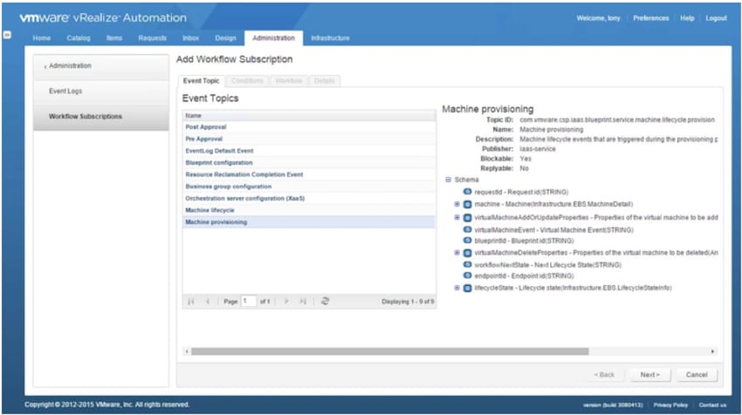Expand virtualMachineDeleteProperties node

tap(457, 253)
